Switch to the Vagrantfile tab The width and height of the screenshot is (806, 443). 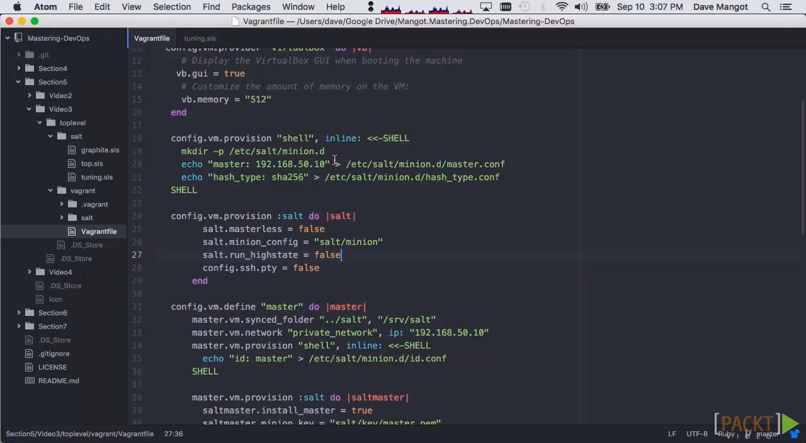[x=152, y=38]
